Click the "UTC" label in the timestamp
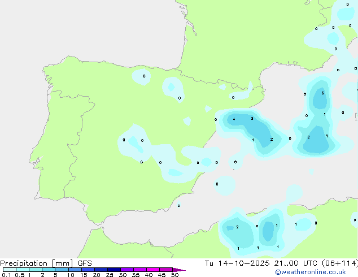 [310, 263]
